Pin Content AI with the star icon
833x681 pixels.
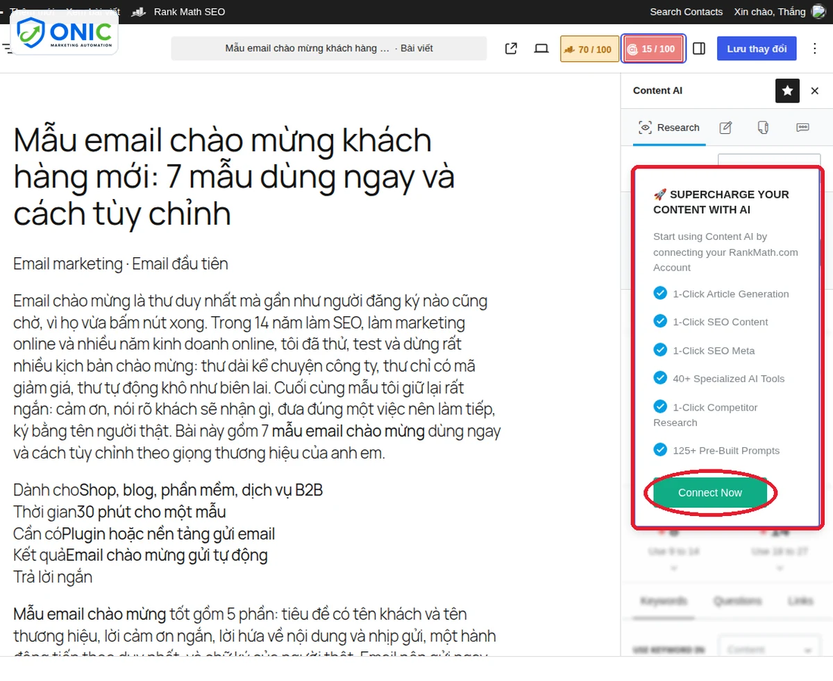[787, 91]
